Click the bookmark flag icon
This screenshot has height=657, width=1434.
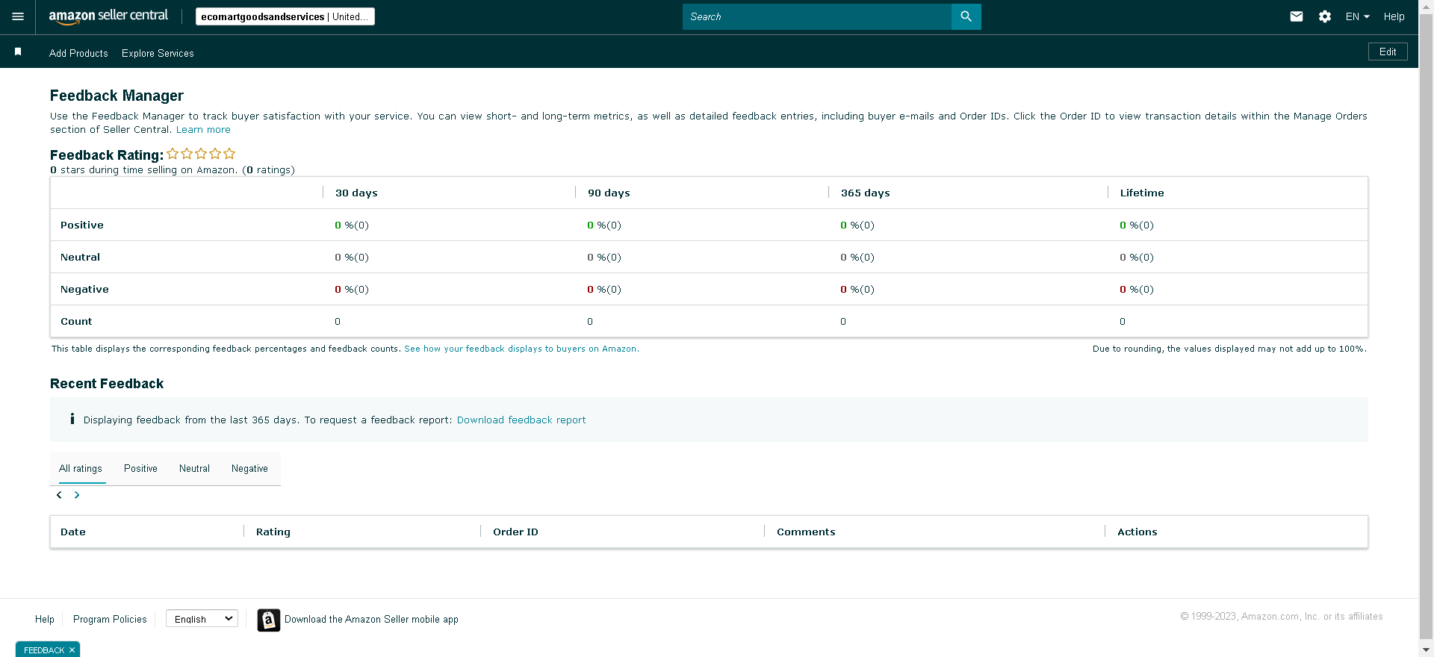pos(18,52)
